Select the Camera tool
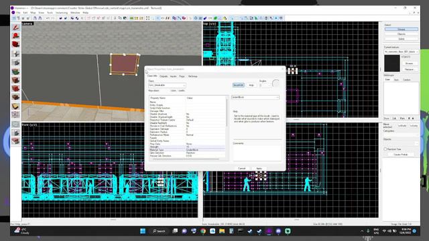Screen dimensions: 429x241 [x=15, y=45]
